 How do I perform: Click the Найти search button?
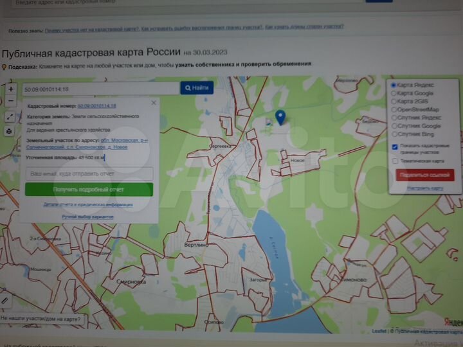(197, 87)
